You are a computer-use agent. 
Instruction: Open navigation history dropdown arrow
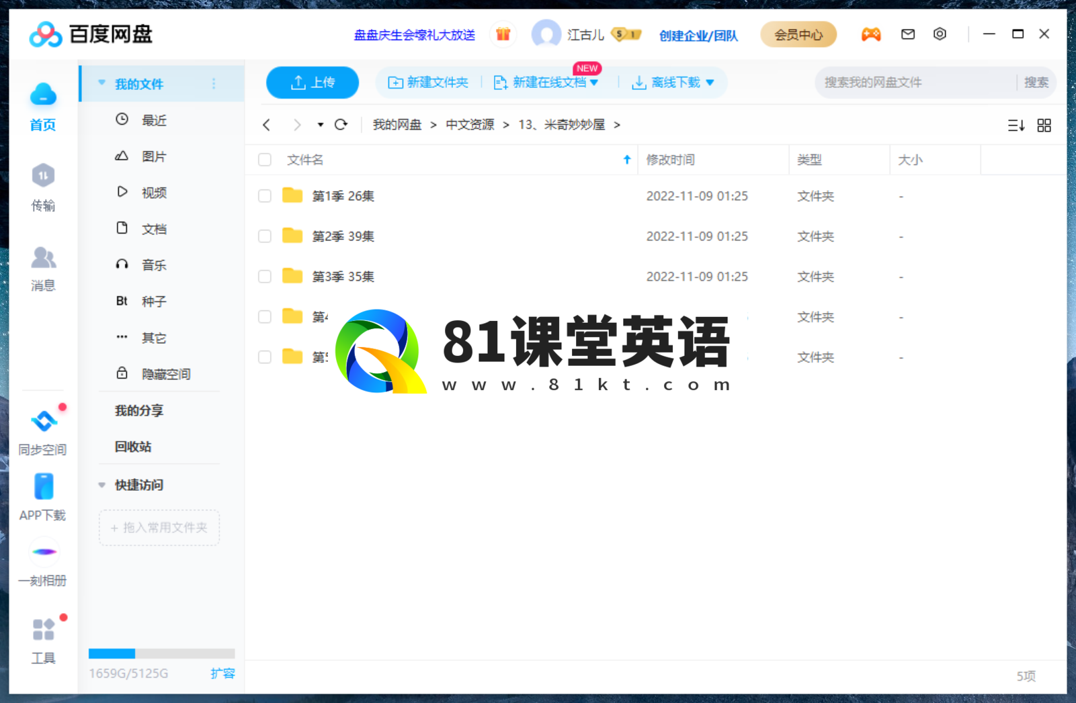(321, 125)
